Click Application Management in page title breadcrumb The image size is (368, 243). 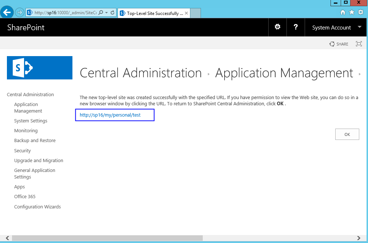284,73
